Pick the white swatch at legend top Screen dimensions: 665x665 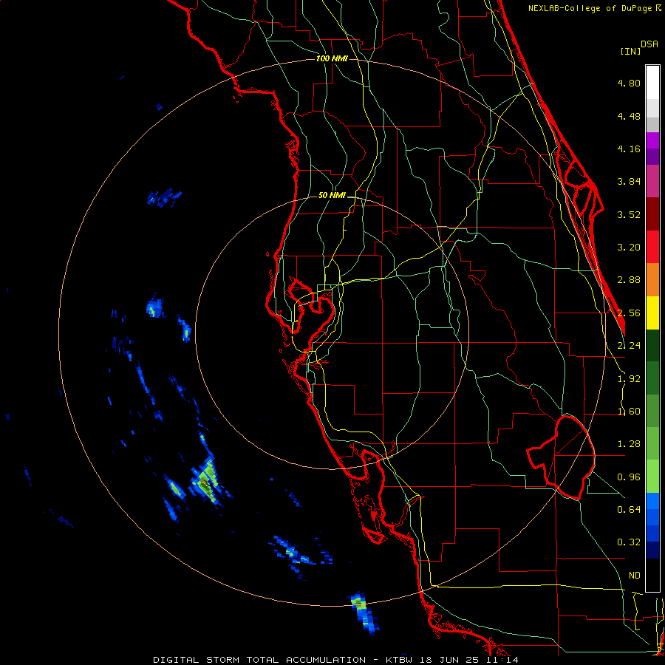pyautogui.click(x=652, y=83)
